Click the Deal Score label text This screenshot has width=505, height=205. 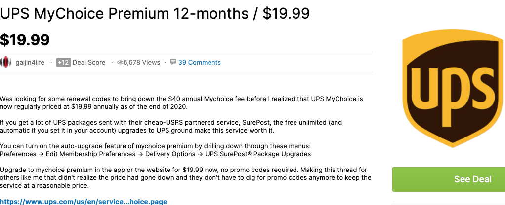(x=89, y=63)
